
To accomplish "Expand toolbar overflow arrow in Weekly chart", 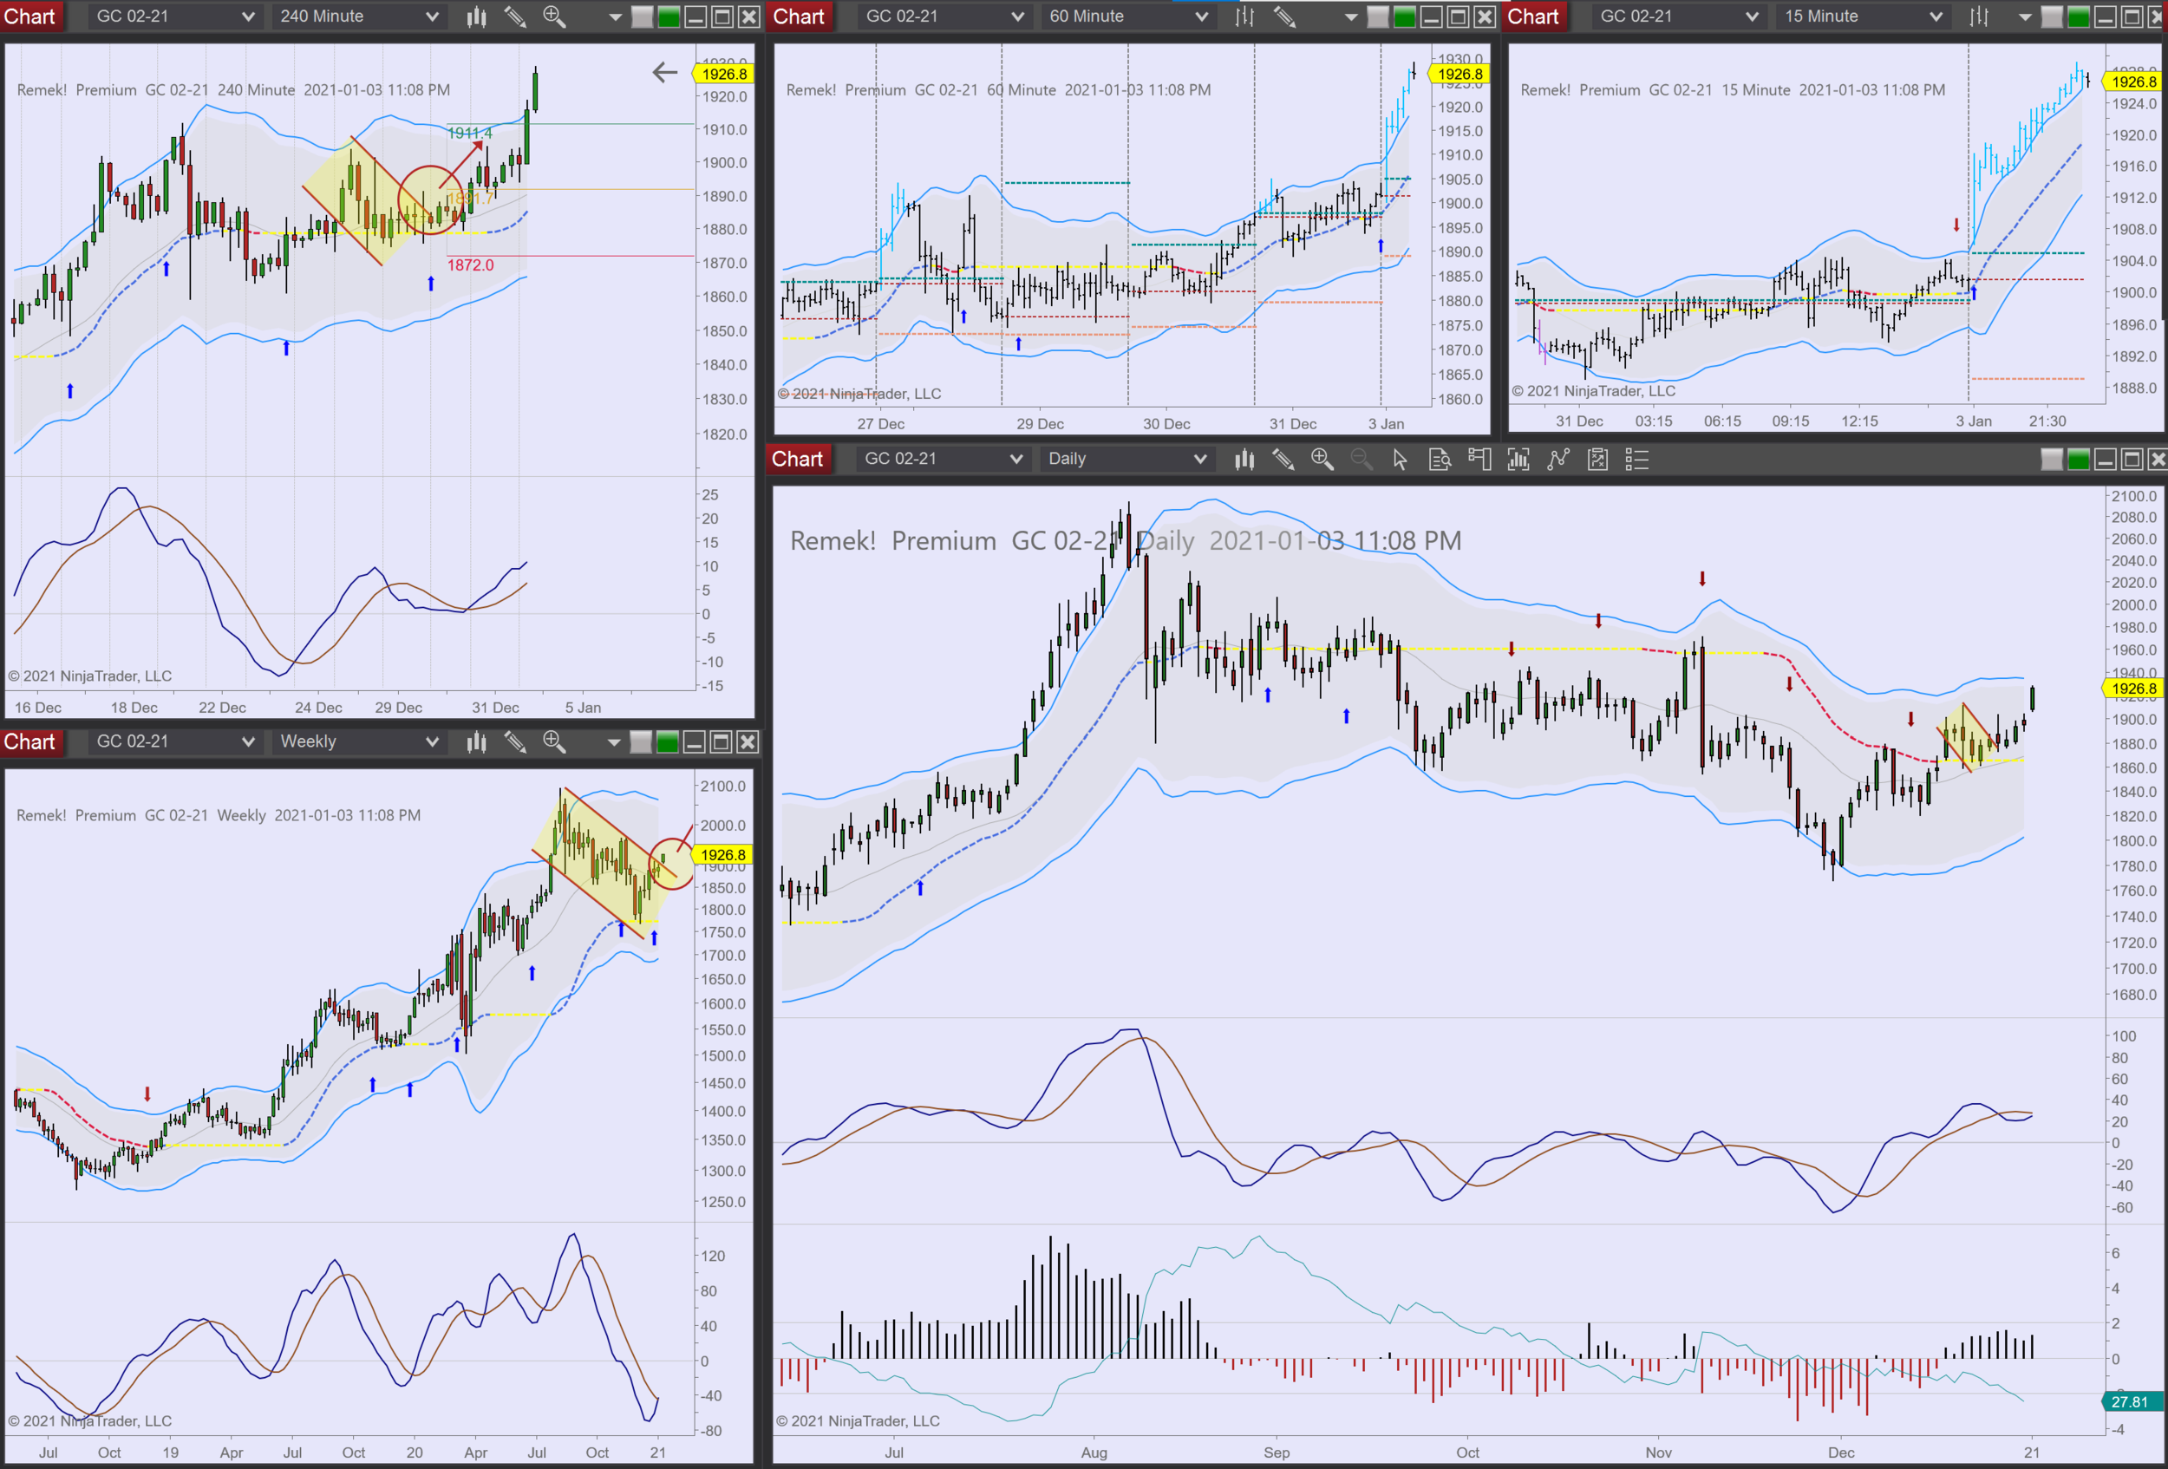I will [614, 742].
